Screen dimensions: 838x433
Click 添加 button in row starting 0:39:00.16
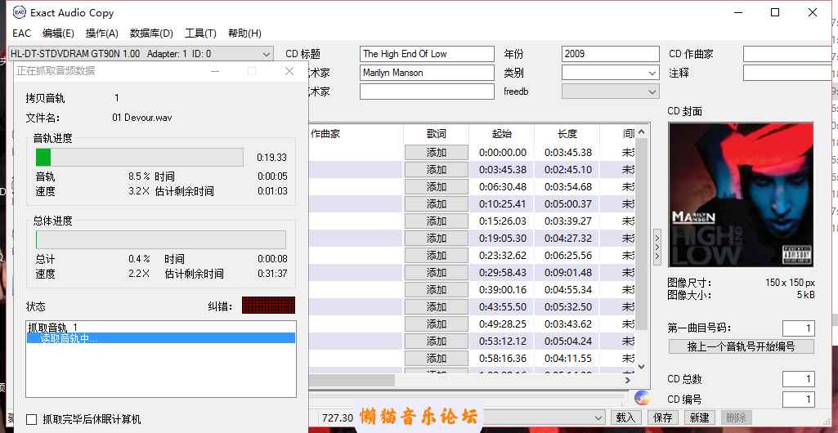pos(436,289)
